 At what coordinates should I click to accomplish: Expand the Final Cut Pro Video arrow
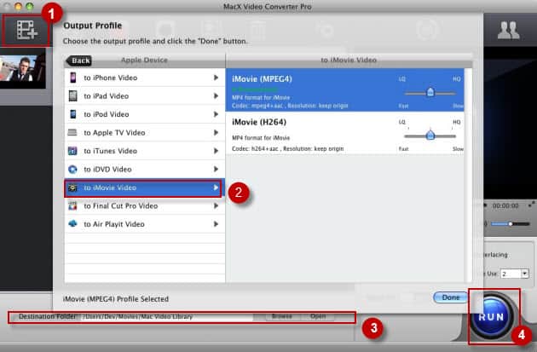click(x=216, y=205)
